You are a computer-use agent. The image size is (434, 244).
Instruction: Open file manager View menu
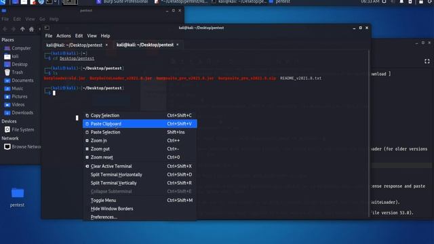point(30,19)
